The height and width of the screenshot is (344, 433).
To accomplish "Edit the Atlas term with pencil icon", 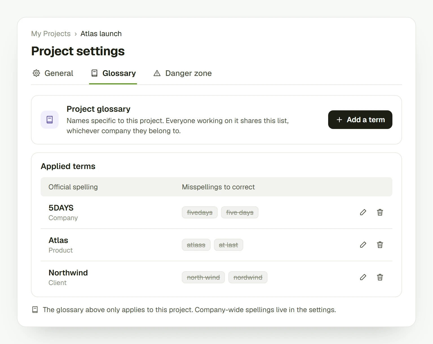I will [x=363, y=245].
